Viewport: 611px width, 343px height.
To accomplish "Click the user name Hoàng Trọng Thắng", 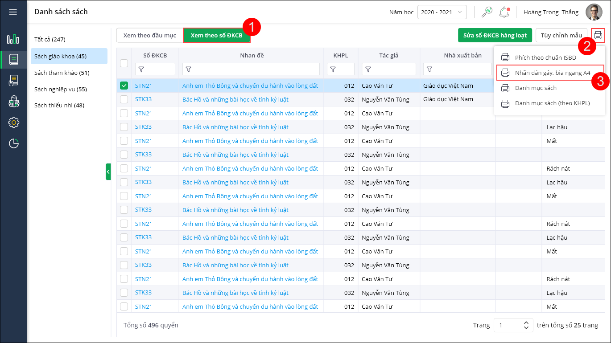I will (551, 12).
